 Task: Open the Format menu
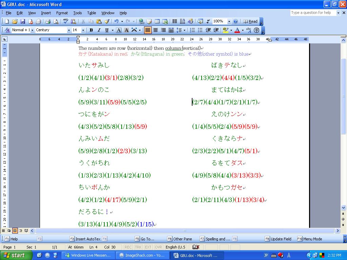point(62,13)
